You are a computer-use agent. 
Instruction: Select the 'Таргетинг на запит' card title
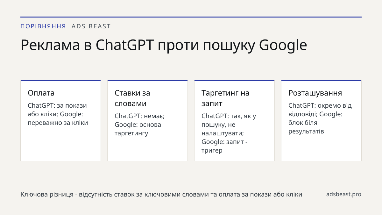click(225, 98)
